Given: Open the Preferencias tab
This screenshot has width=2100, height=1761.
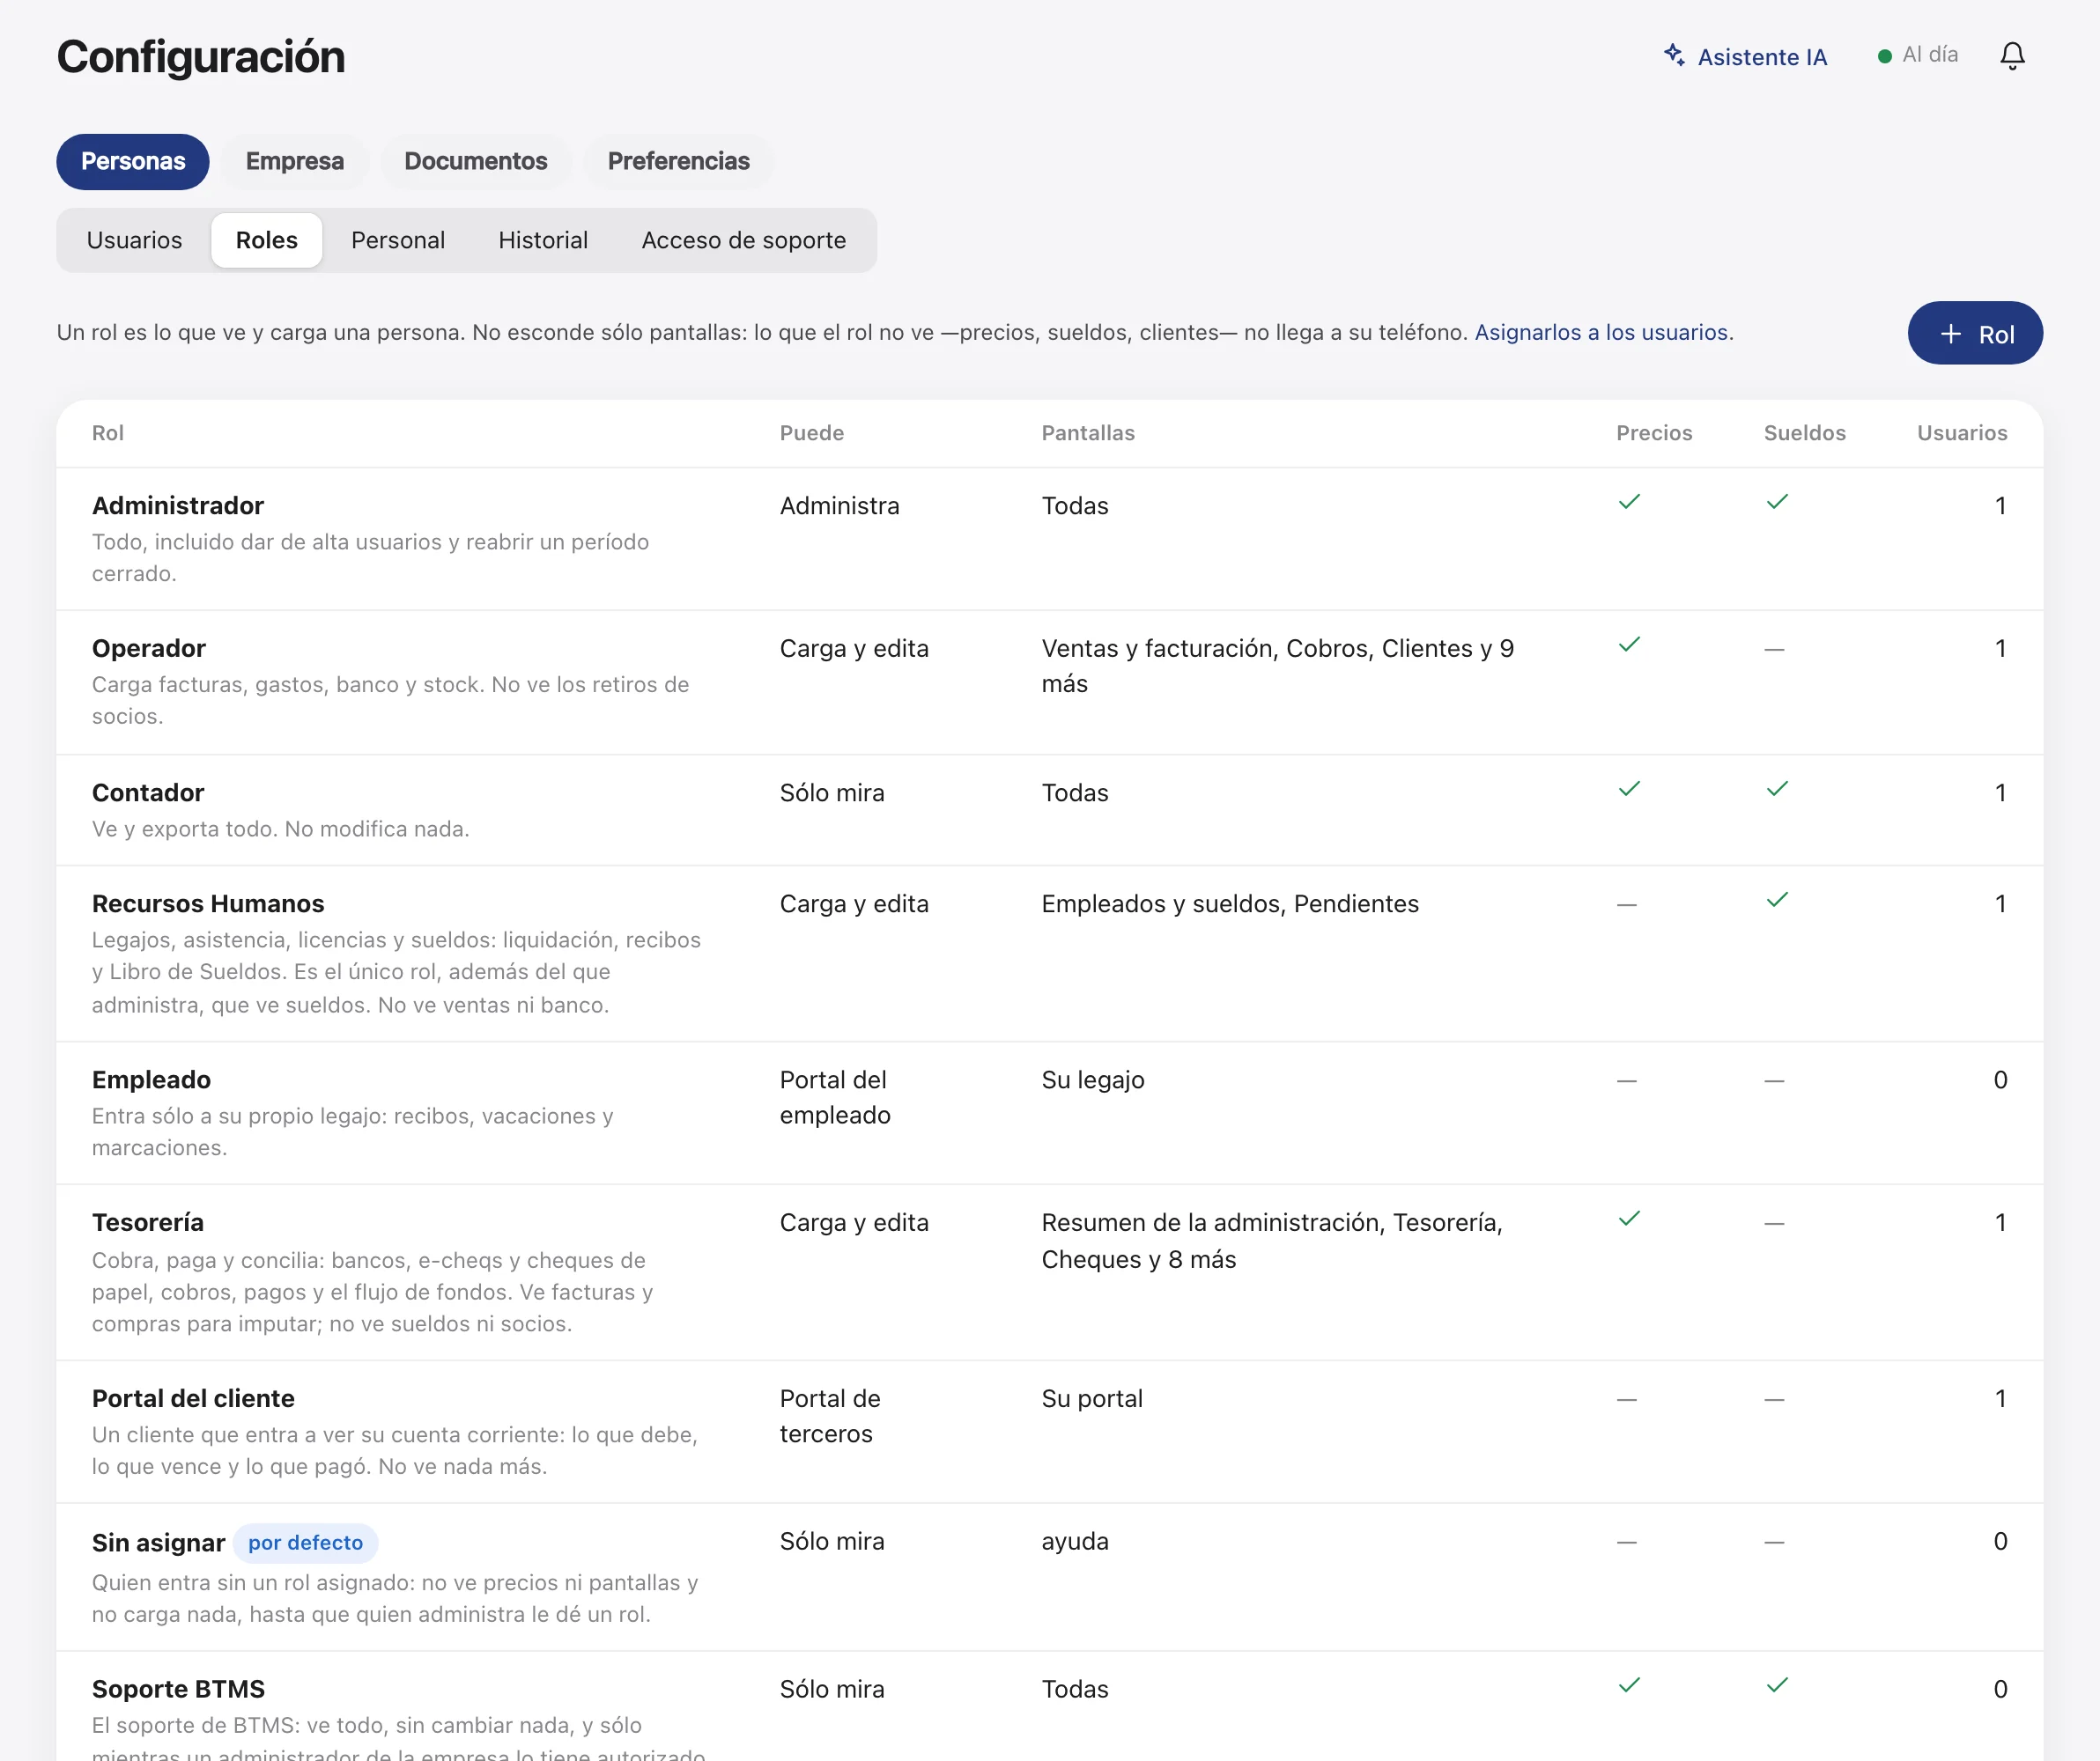Looking at the screenshot, I should pos(679,162).
